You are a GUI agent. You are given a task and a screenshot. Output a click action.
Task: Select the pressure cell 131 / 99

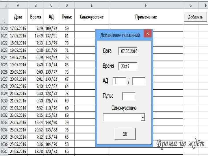coord(51,50)
